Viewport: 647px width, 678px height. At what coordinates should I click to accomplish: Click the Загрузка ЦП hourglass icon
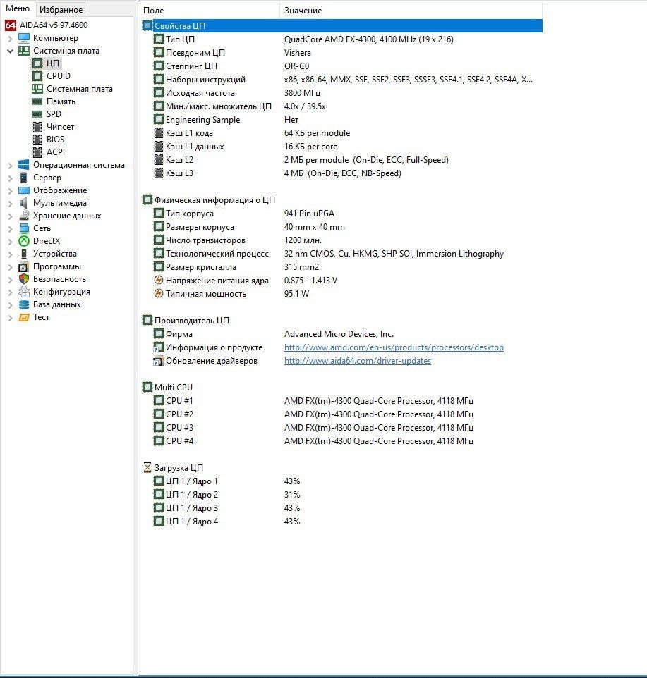[x=147, y=467]
